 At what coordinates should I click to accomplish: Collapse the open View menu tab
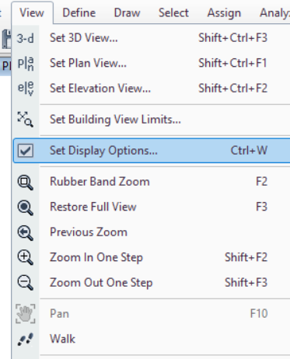coord(32,12)
